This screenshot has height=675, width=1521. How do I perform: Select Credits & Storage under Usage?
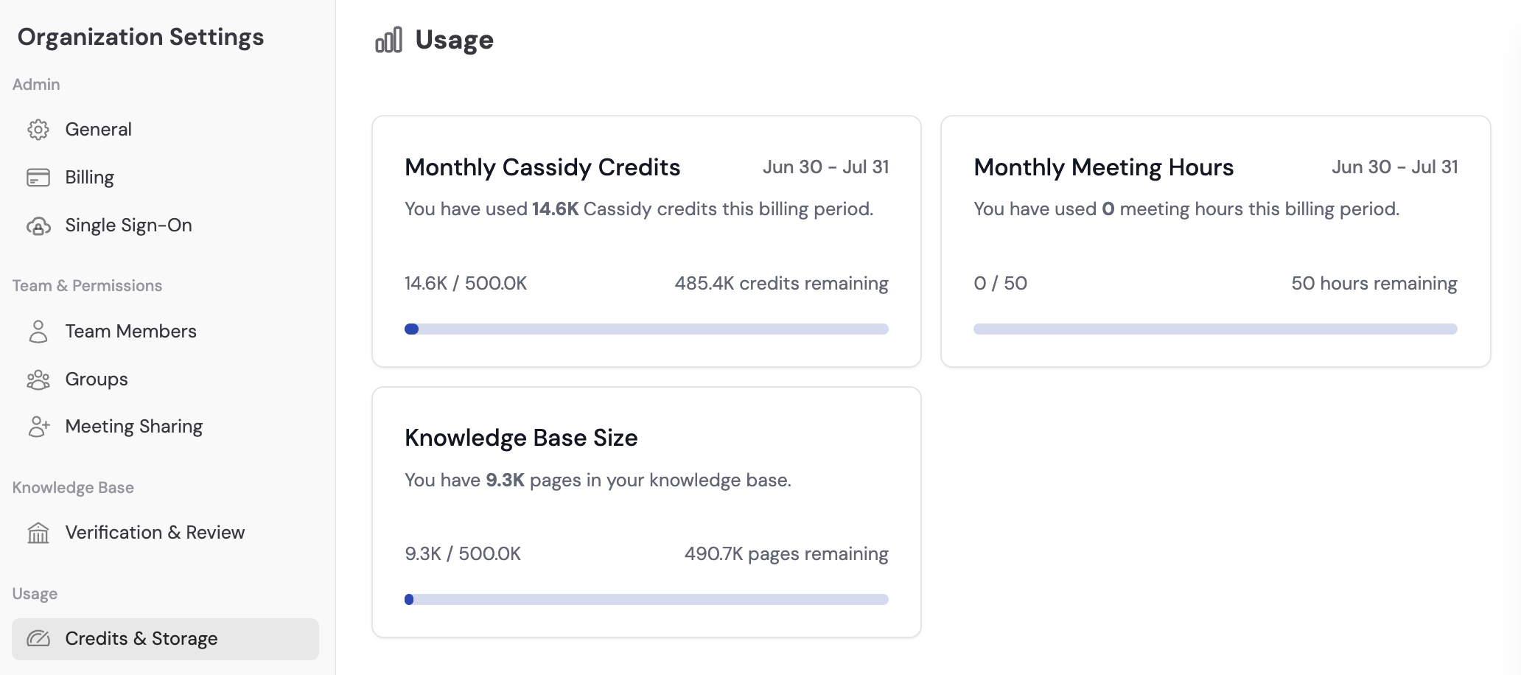click(141, 638)
